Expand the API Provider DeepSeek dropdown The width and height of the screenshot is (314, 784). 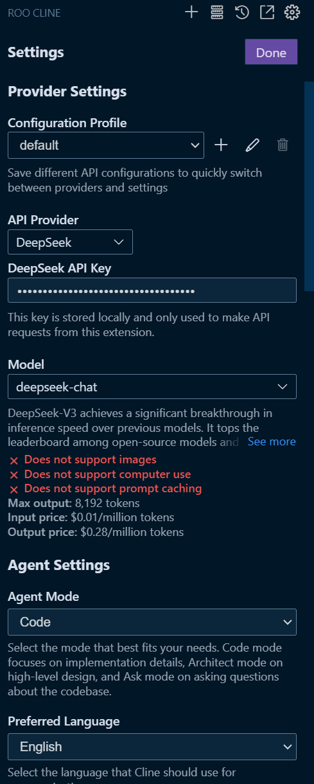click(70, 242)
